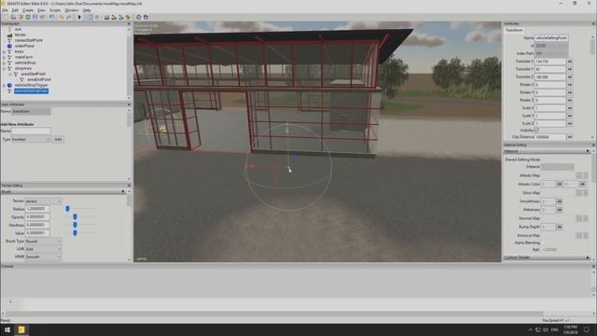The width and height of the screenshot is (597, 336).
Task: Open the View menu
Action: [x=41, y=10]
